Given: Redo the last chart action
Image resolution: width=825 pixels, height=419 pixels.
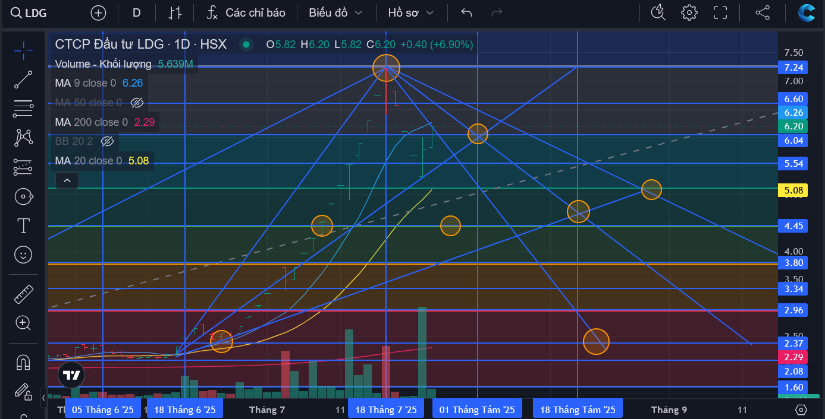Looking at the screenshot, I should point(497,12).
